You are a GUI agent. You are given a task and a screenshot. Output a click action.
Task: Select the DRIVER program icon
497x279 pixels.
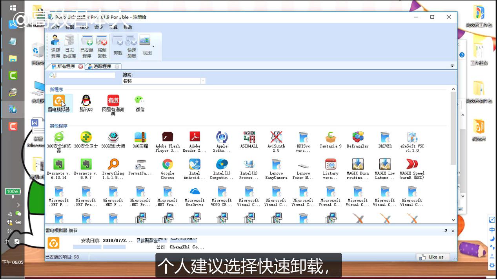click(385, 140)
